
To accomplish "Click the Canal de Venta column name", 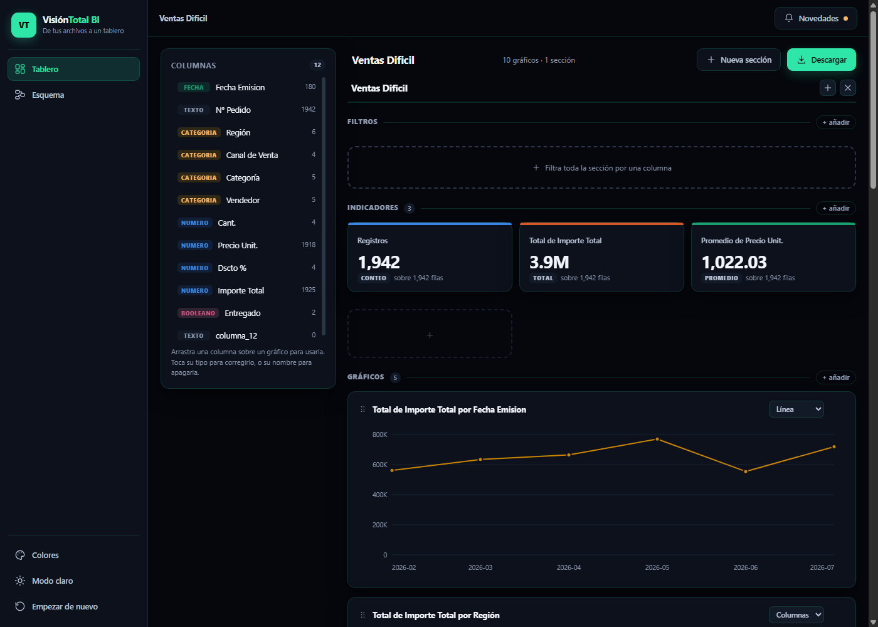I will [x=252, y=155].
